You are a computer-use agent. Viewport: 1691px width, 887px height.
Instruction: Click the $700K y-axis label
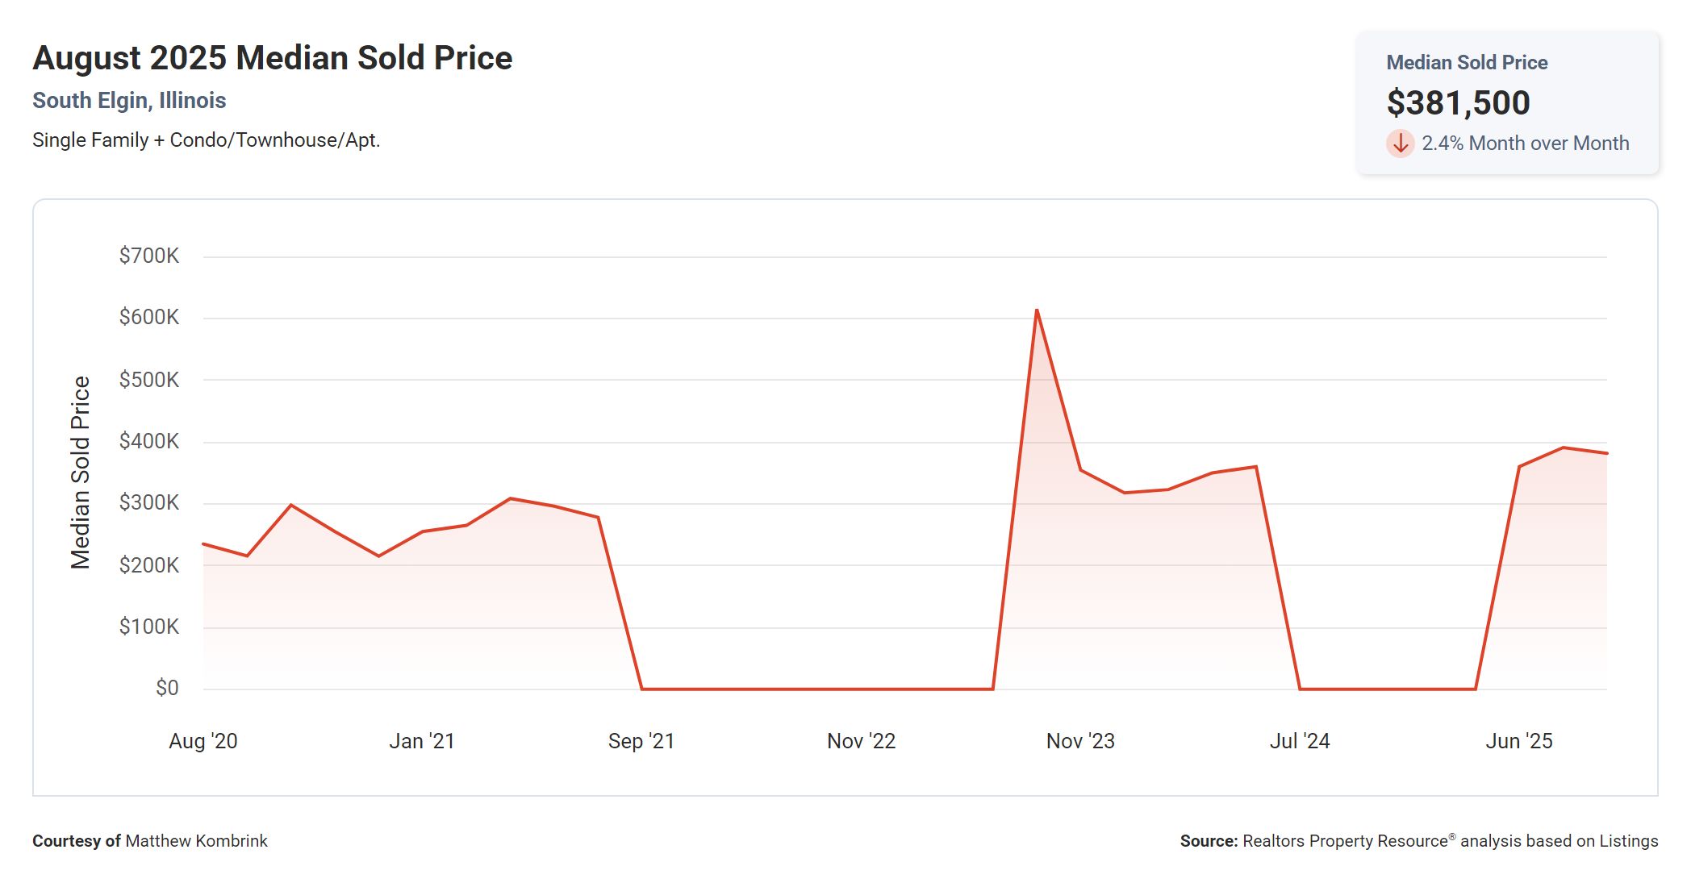pyautogui.click(x=149, y=256)
